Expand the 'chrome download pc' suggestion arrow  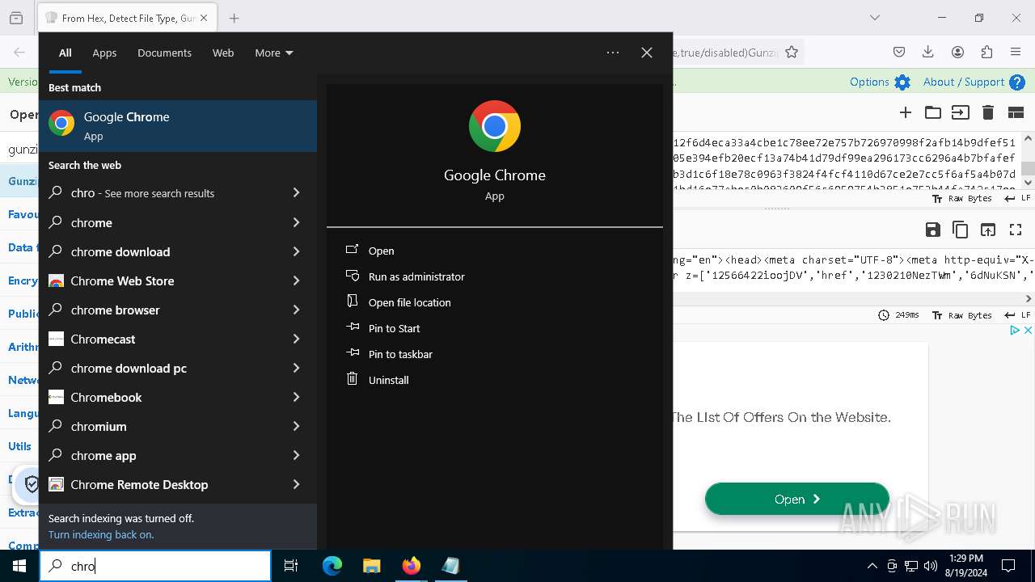pyautogui.click(x=296, y=367)
